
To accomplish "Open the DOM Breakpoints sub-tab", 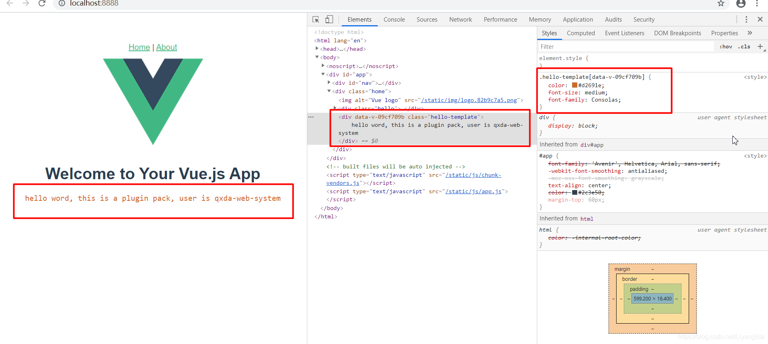I will click(677, 33).
